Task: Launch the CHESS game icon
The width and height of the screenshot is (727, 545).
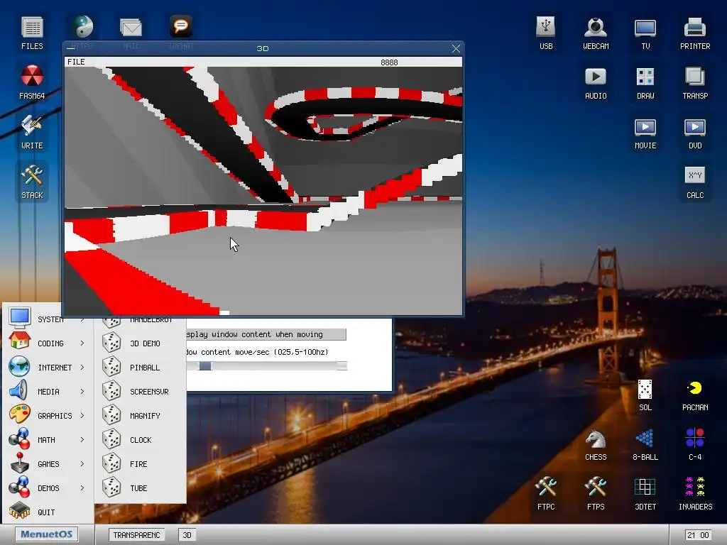Action: coord(596,444)
